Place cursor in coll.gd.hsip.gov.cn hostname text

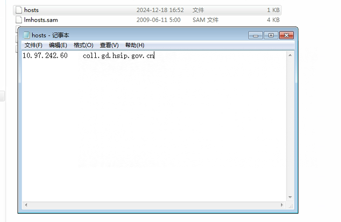(118, 56)
